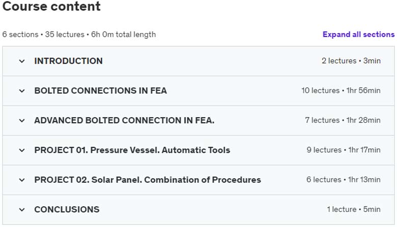Open chevron for ADVANCED BOLTED CONNECTION IN FEA
The width and height of the screenshot is (397, 227).
pyautogui.click(x=22, y=121)
